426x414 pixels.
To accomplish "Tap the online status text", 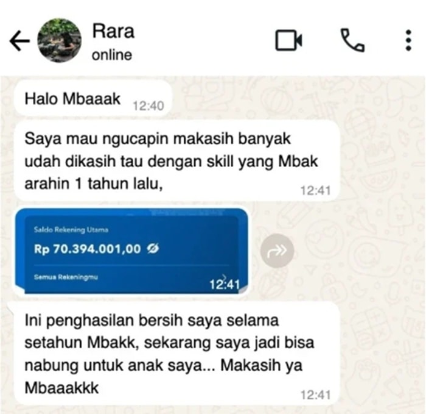I will [x=112, y=55].
